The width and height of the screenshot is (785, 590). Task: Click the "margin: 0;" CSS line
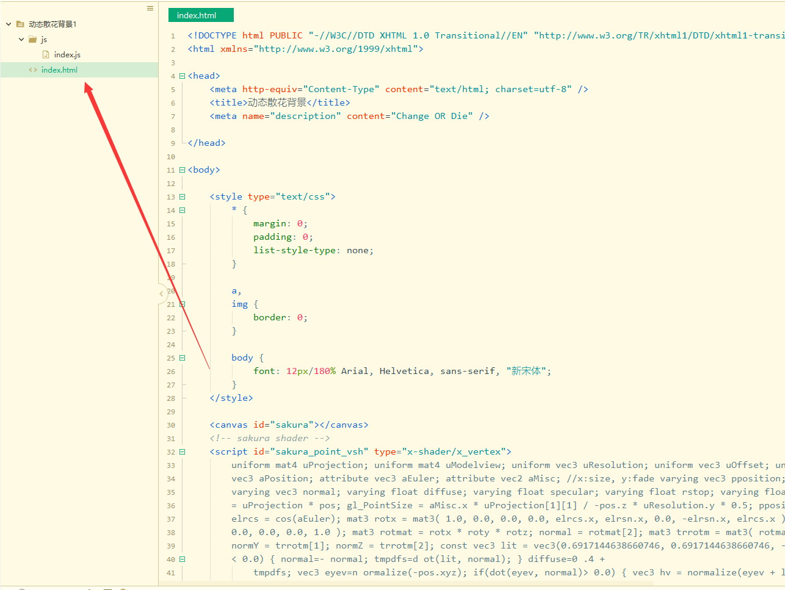280,223
